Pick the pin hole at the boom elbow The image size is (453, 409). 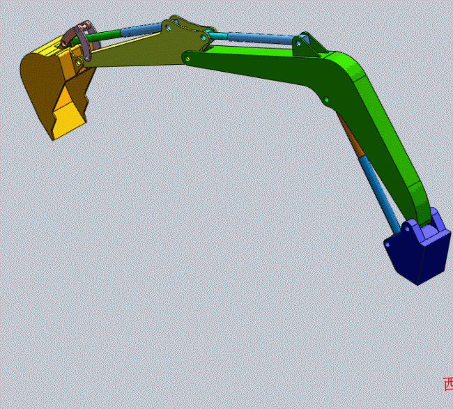coord(326,100)
